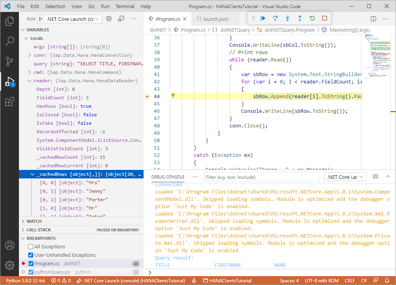Close the Program.cs tab
The width and height of the screenshot is (396, 285).
pos(184,19)
